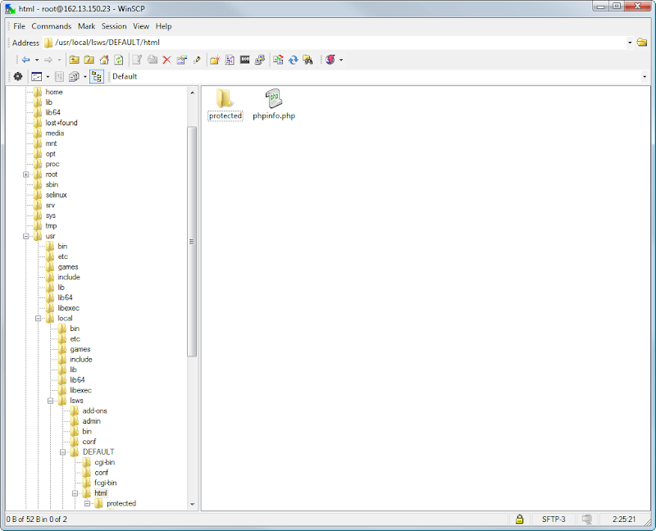Open the Commands menu
Viewport: 656px width, 531px height.
pyautogui.click(x=52, y=26)
